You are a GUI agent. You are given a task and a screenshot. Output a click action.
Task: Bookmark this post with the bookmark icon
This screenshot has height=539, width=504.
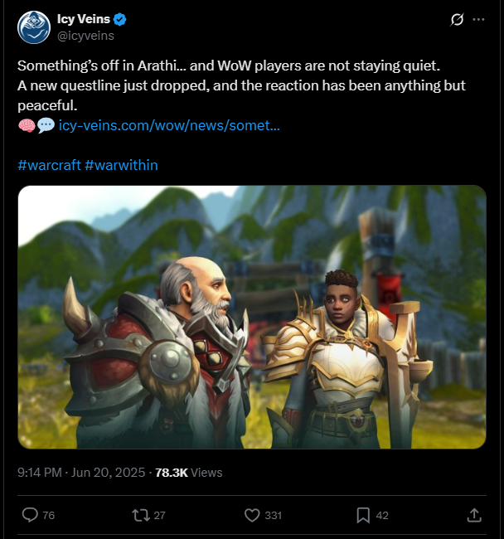coord(363,515)
